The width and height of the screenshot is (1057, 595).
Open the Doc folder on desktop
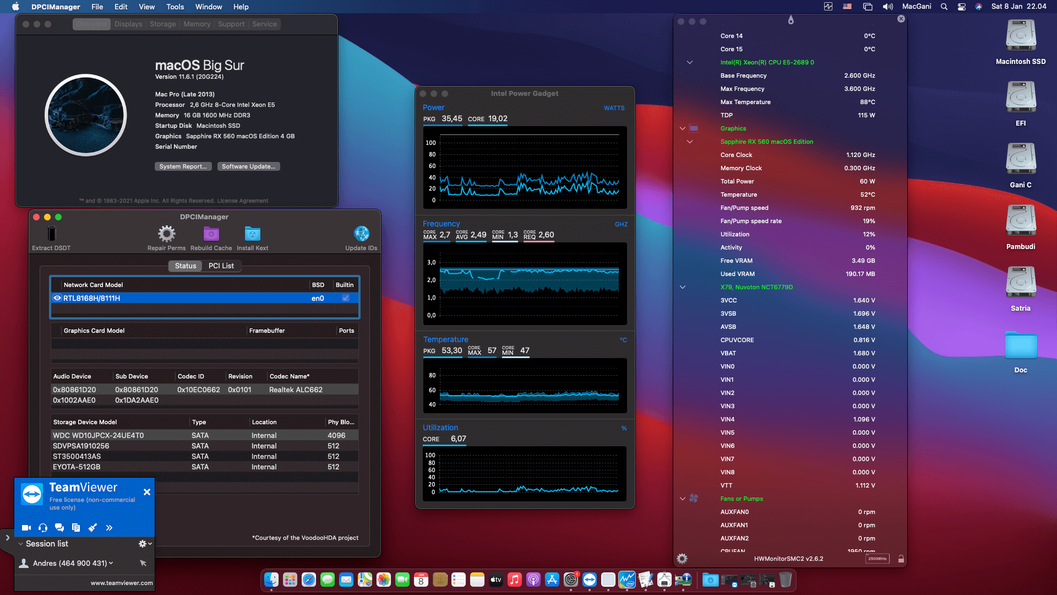click(x=1021, y=345)
